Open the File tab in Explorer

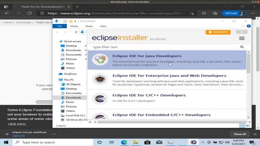tap(60, 26)
